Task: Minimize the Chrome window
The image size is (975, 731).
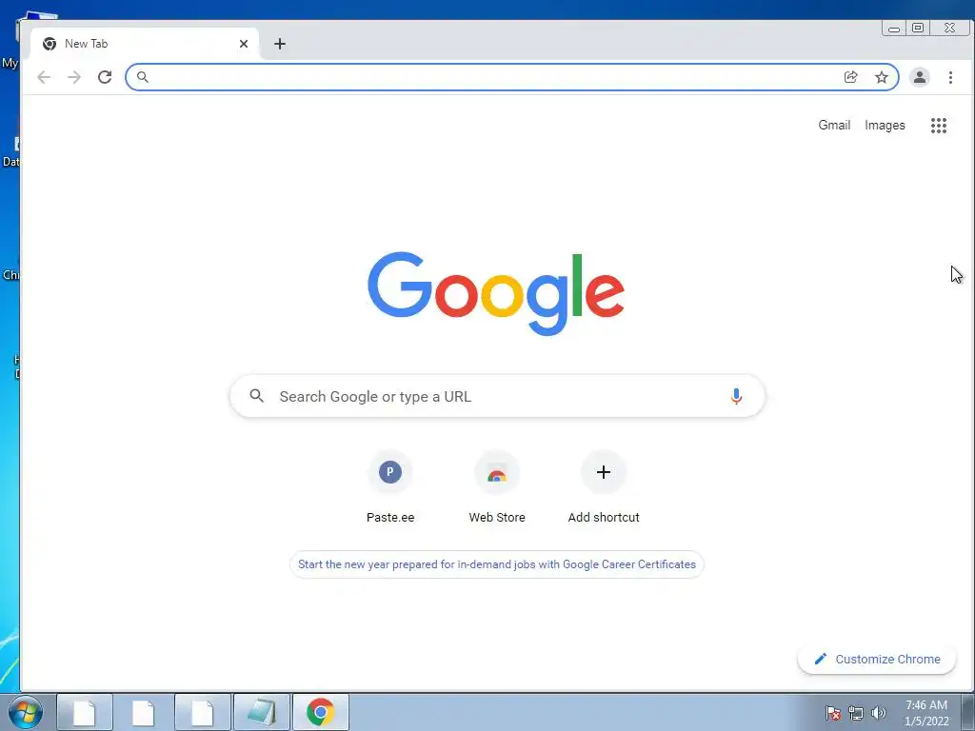Action: click(x=894, y=28)
